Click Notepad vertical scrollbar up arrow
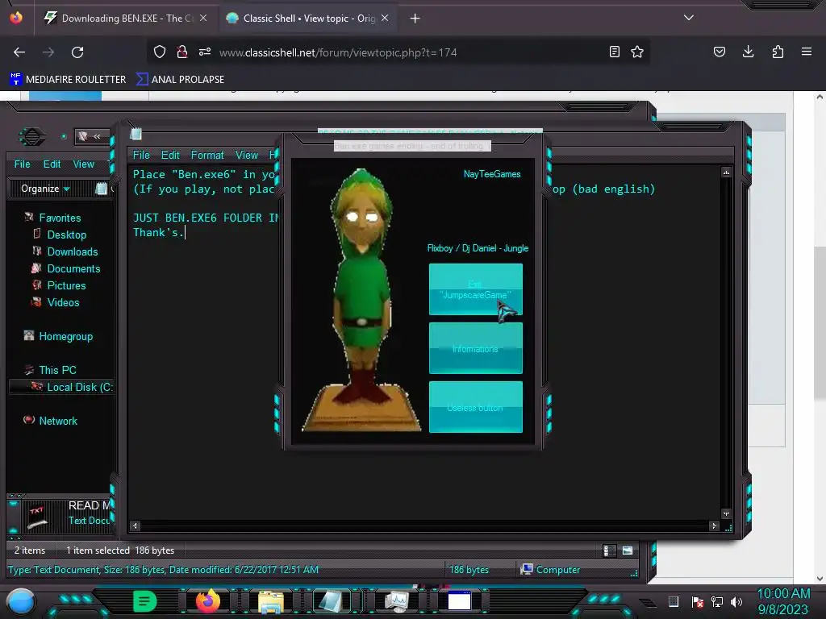This screenshot has height=619, width=826. pos(726,172)
